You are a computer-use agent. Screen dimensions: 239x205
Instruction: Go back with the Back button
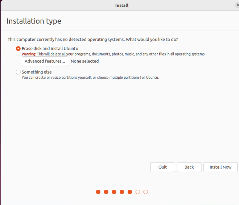pos(189,167)
